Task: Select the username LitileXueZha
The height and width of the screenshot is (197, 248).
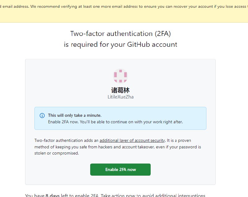Action: coord(121,97)
